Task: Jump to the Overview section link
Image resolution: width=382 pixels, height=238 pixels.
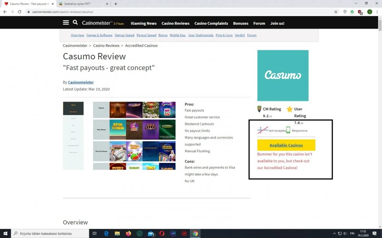Action: coord(78,35)
